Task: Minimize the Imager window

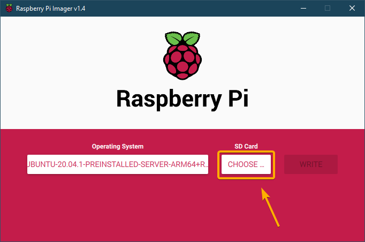Action: (303, 8)
